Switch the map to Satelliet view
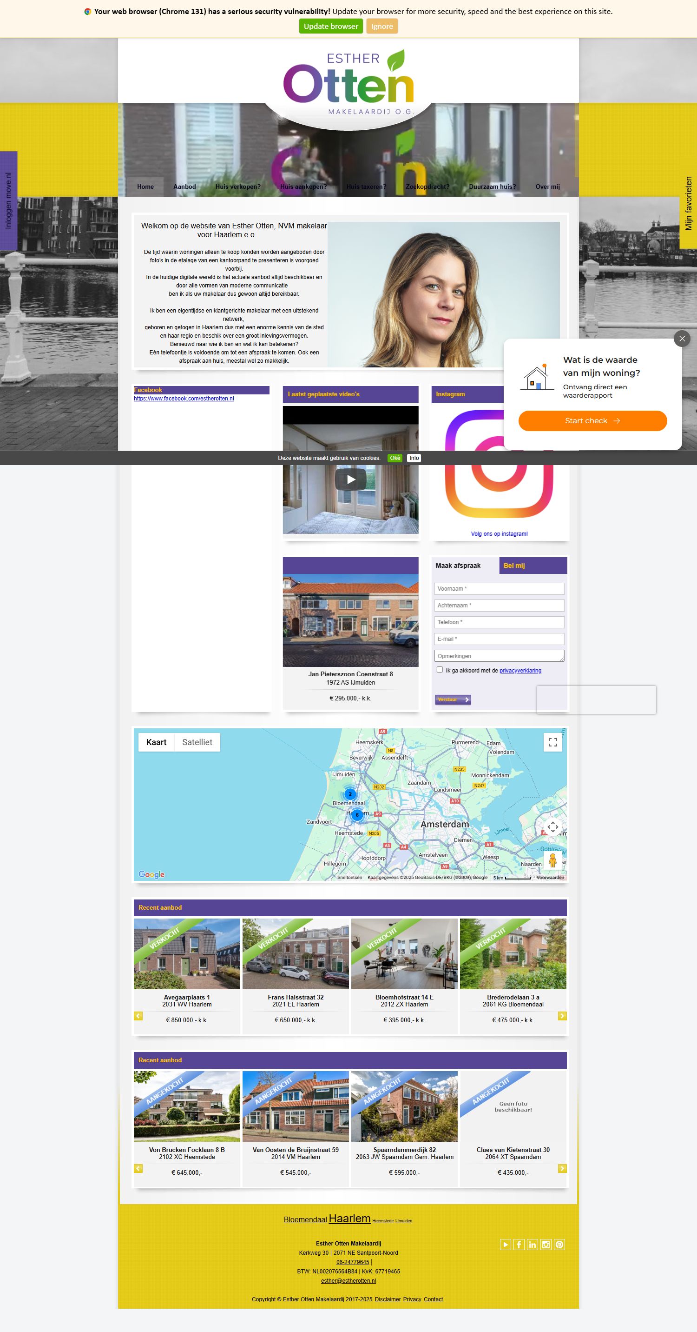697x1332 pixels. [197, 742]
